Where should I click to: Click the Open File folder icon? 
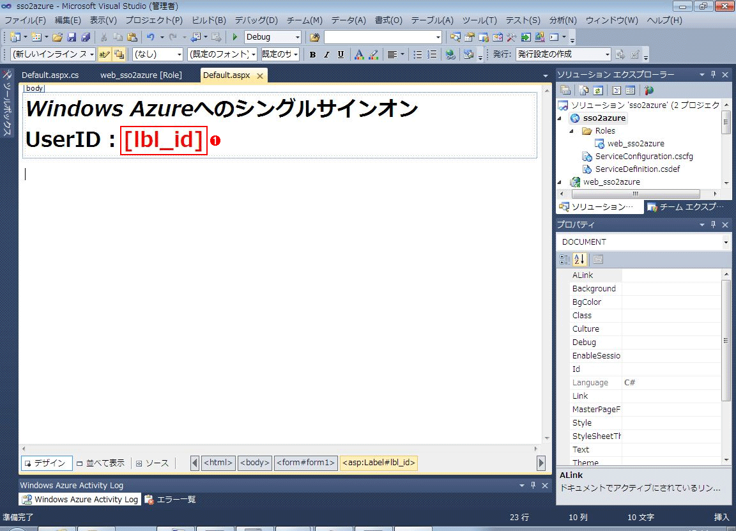[57, 37]
